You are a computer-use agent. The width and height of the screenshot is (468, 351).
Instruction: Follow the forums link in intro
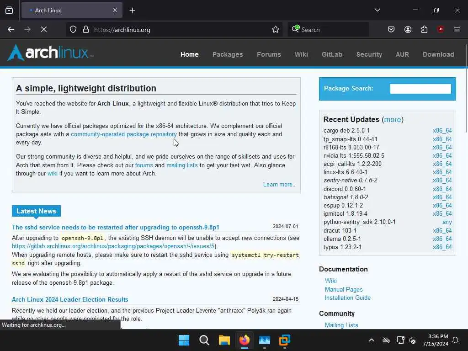(x=144, y=165)
